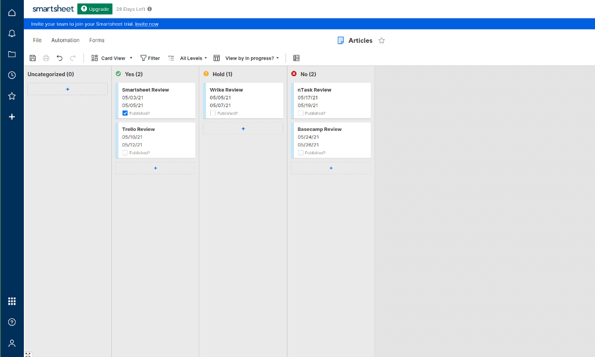Viewport: 595px width, 357px height.
Task: Check Published? on Basecamp Review card
Action: point(300,152)
